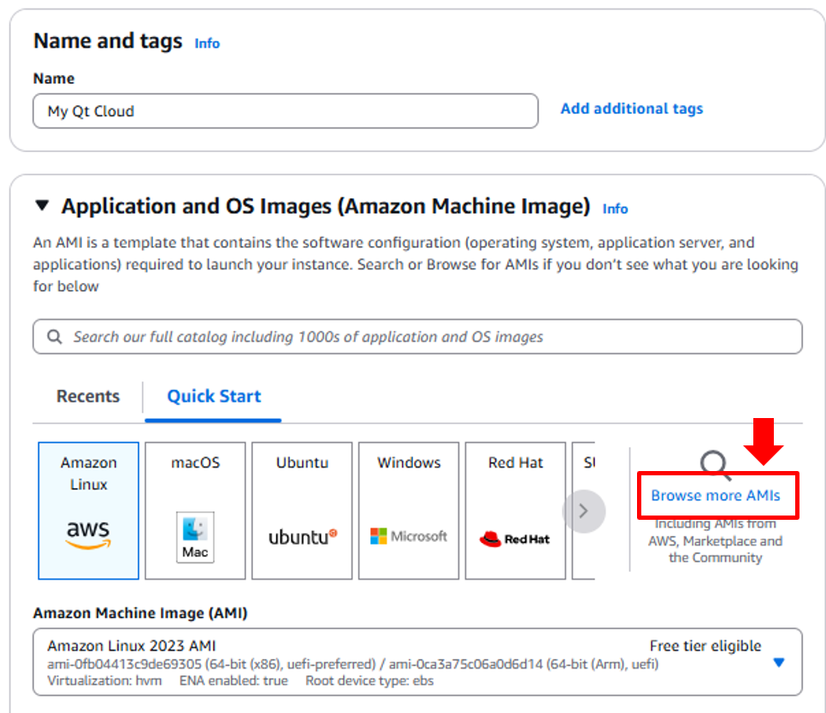Screen dimensions: 826x713
Task: Open Info link next to Name and tags
Action: pyautogui.click(x=207, y=43)
